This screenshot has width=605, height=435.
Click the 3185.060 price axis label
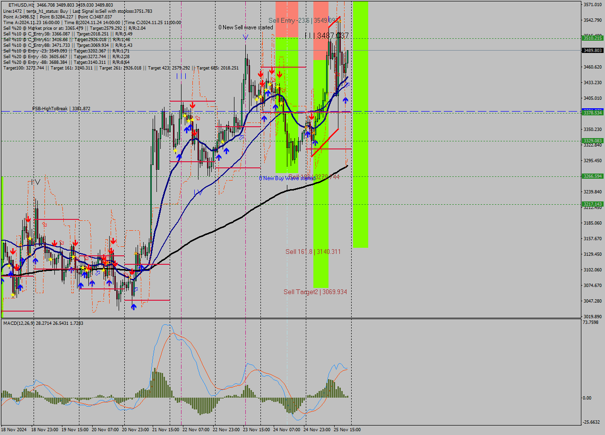point(593,223)
